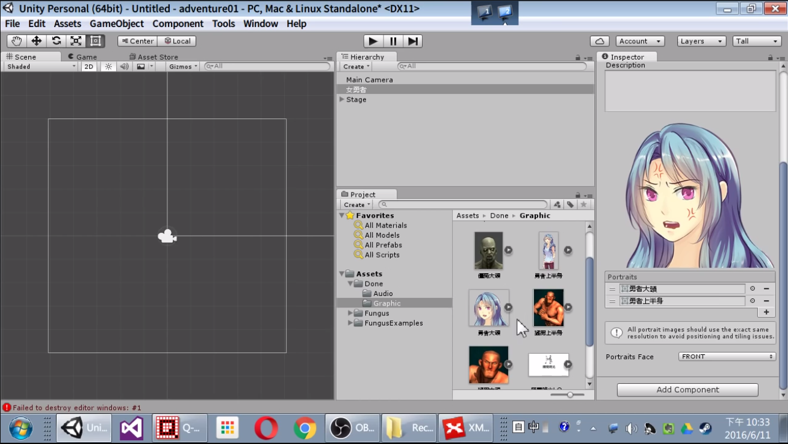
Task: Open the Cloud services icon
Action: click(x=600, y=41)
